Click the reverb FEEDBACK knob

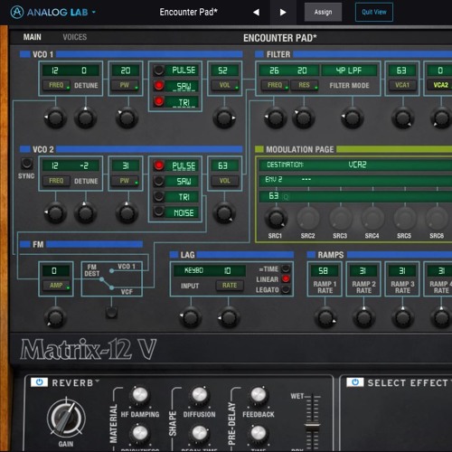(x=259, y=394)
